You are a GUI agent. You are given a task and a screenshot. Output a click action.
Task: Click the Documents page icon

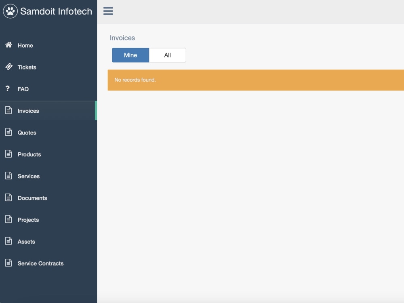8,198
